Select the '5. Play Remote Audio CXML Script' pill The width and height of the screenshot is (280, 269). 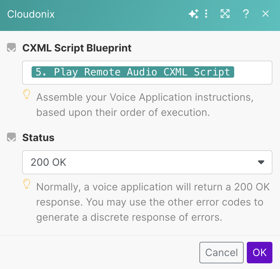click(x=133, y=72)
